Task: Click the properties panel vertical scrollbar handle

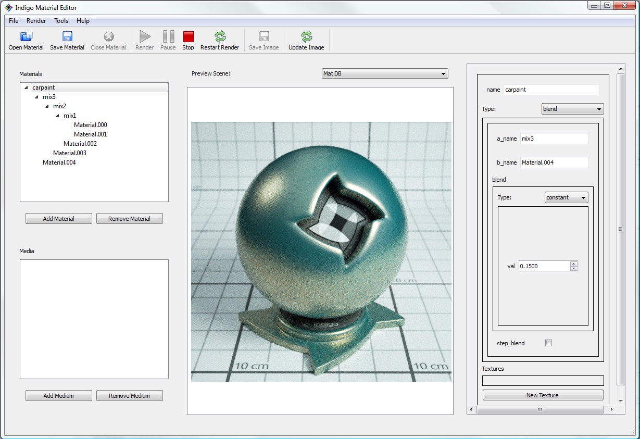Action: (x=620, y=229)
